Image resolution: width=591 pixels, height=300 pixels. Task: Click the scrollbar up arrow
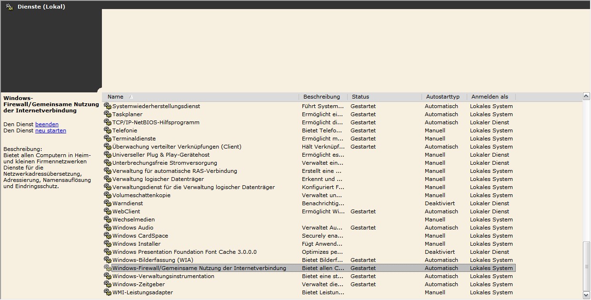(586, 96)
